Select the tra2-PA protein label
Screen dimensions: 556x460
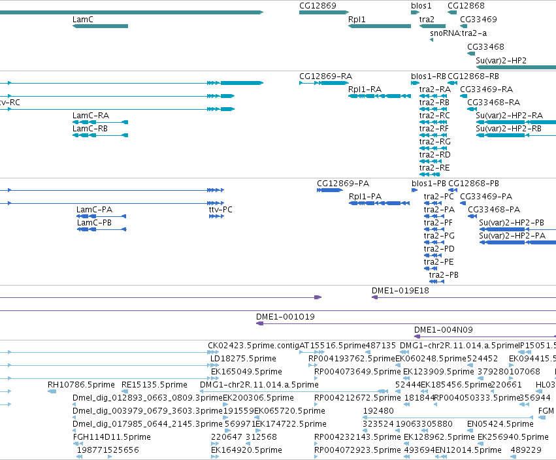439,210
